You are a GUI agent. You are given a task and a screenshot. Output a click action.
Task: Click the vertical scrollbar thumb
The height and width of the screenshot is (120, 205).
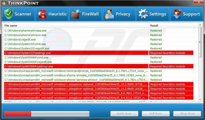coord(200,42)
